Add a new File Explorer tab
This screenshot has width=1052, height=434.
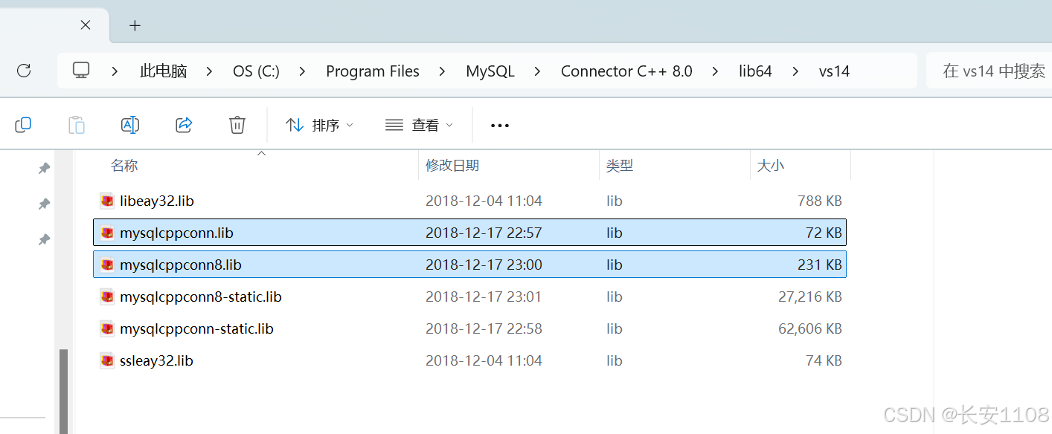point(135,25)
